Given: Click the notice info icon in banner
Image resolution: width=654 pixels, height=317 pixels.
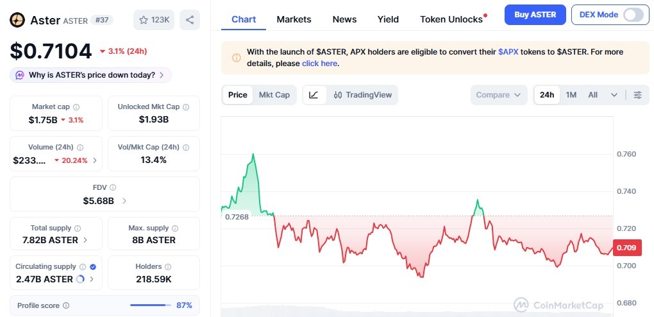Looking at the screenshot, I should (x=237, y=58).
